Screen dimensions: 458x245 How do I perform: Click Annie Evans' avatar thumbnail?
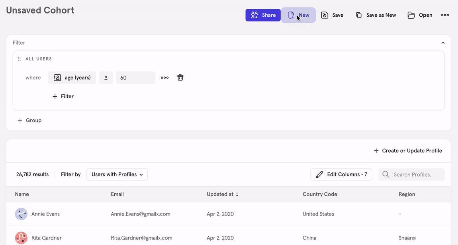click(x=21, y=214)
